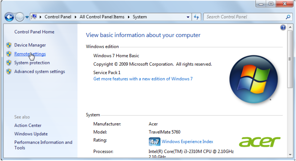The height and width of the screenshot is (161, 296).
Task: Open Performance Information and Tools
Action: [x=43, y=145]
